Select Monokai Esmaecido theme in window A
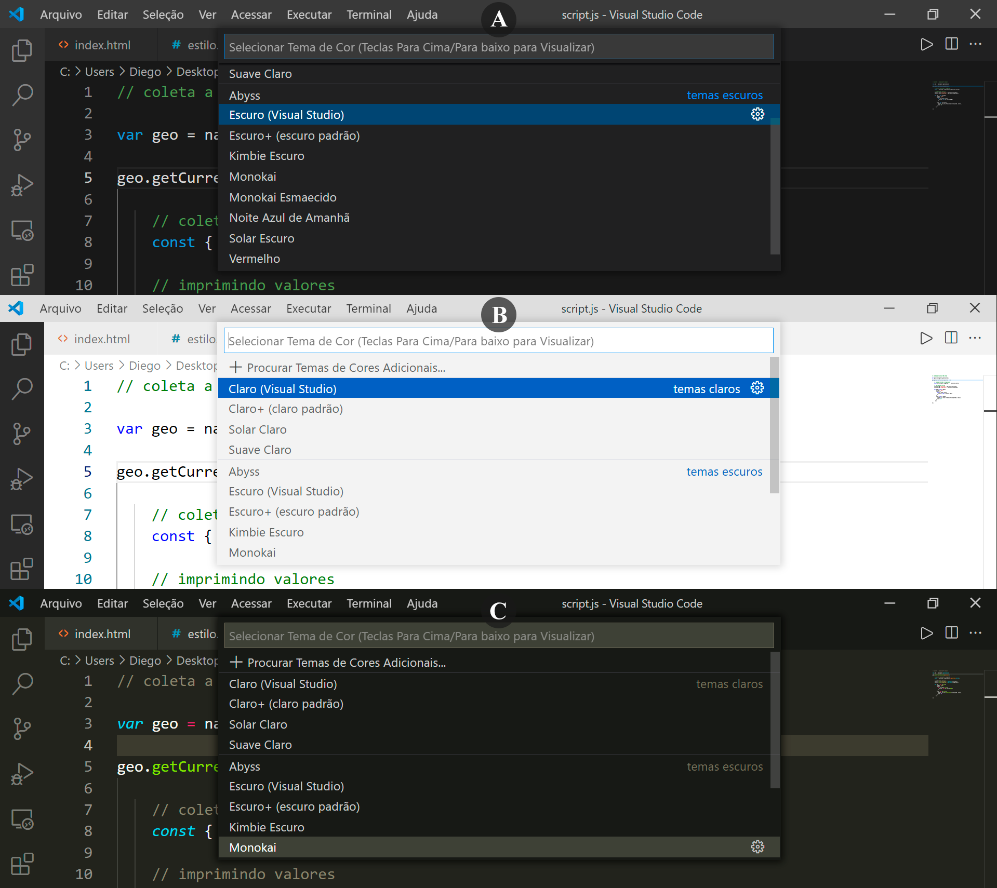 pyautogui.click(x=499, y=197)
